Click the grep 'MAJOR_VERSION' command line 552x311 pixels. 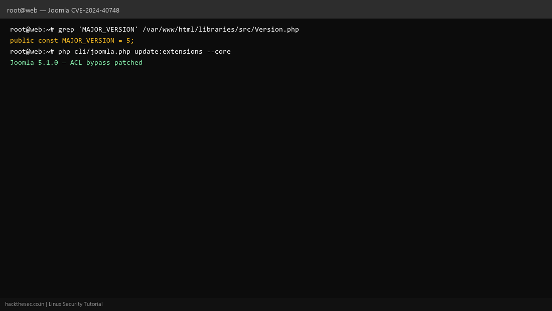pyautogui.click(x=155, y=29)
